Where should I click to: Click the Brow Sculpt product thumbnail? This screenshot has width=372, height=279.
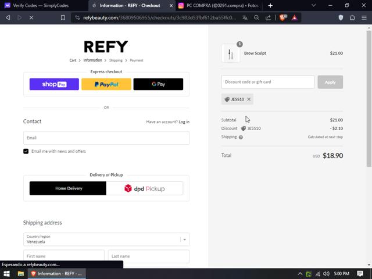point(231,53)
